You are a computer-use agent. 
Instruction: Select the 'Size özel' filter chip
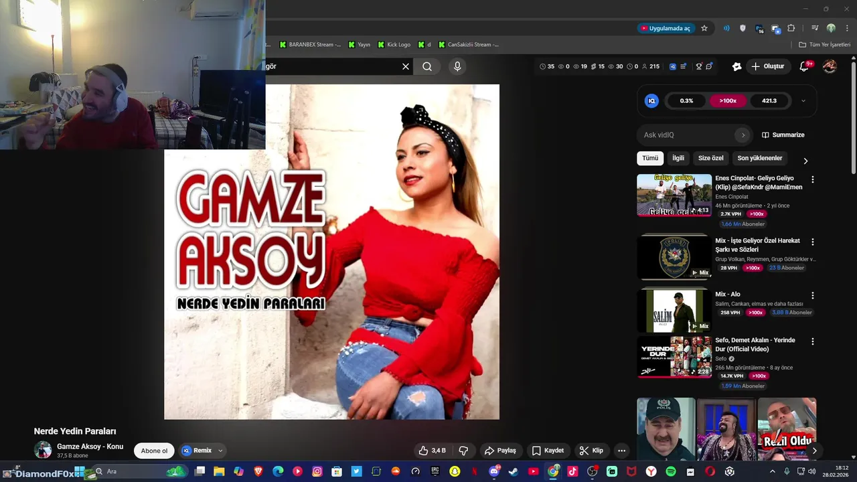tap(711, 158)
